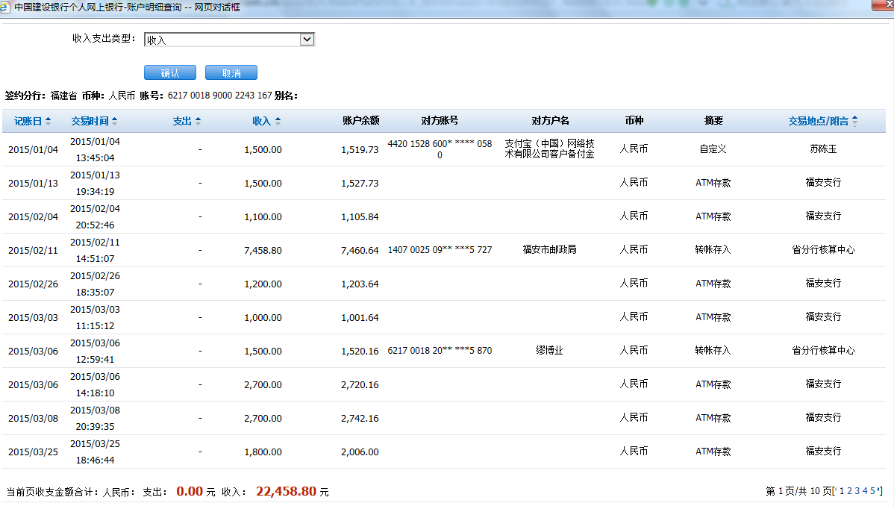This screenshot has width=894, height=509.
Task: Jump to page 3 of results
Action: point(857,491)
